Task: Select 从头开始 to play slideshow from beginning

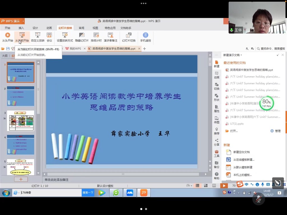Action: 8,36
